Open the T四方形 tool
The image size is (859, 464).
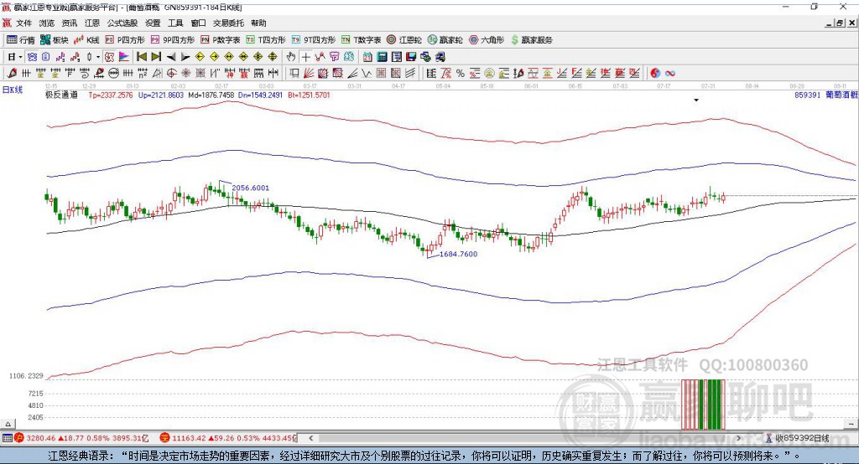pos(266,40)
